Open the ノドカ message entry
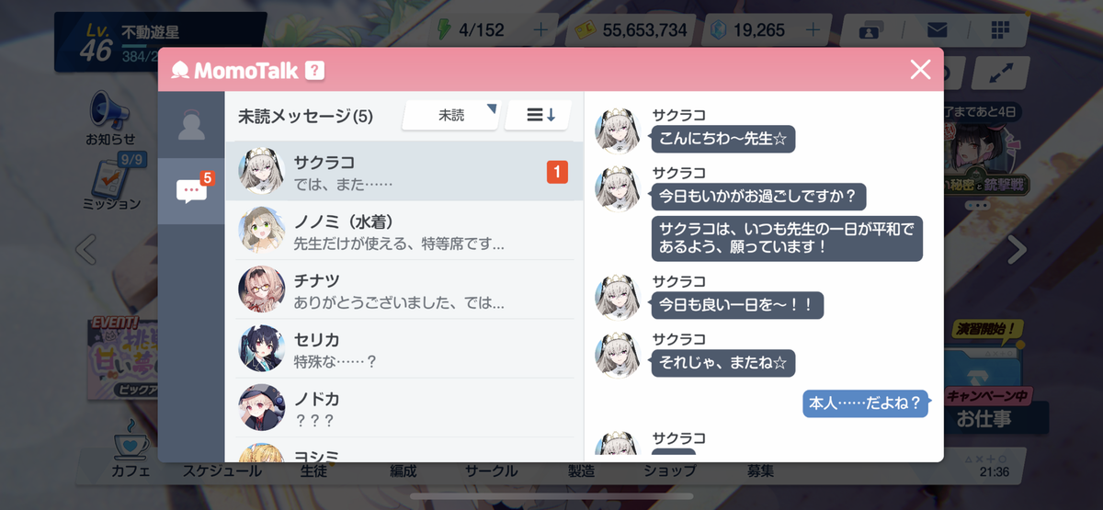 pos(404,407)
